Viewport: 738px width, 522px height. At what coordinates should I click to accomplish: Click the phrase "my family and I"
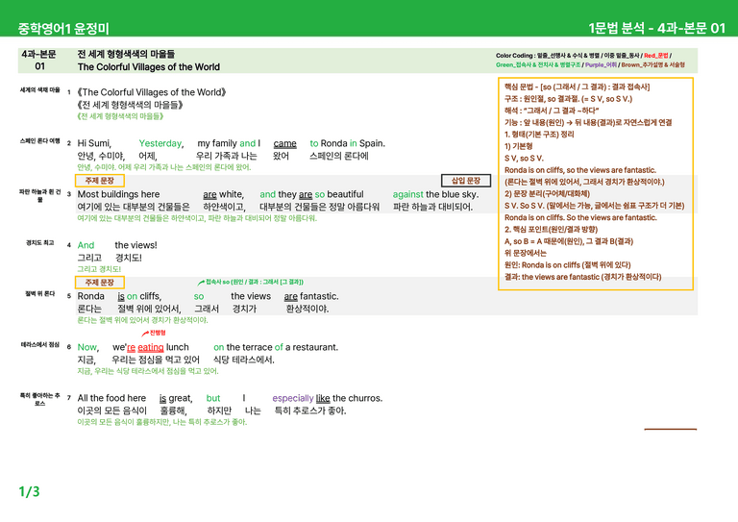(x=229, y=143)
